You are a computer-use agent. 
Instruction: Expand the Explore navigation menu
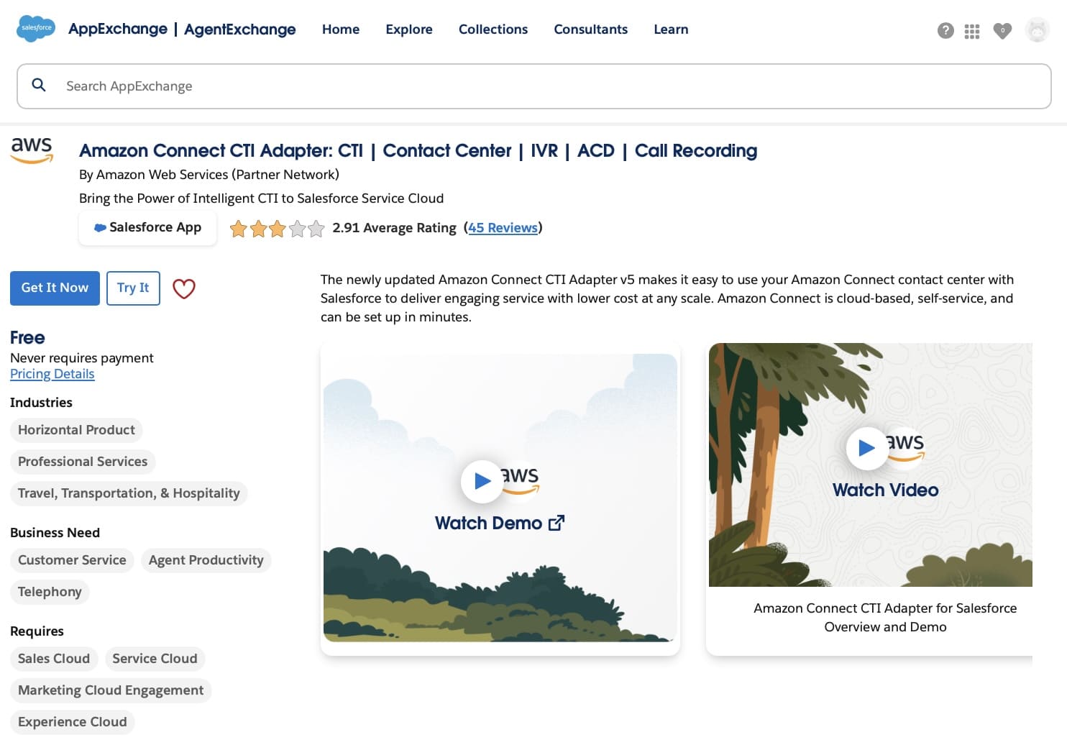[409, 29]
